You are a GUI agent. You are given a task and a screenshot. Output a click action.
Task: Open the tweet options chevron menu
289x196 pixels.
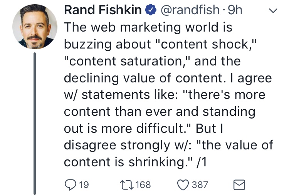click(x=273, y=10)
